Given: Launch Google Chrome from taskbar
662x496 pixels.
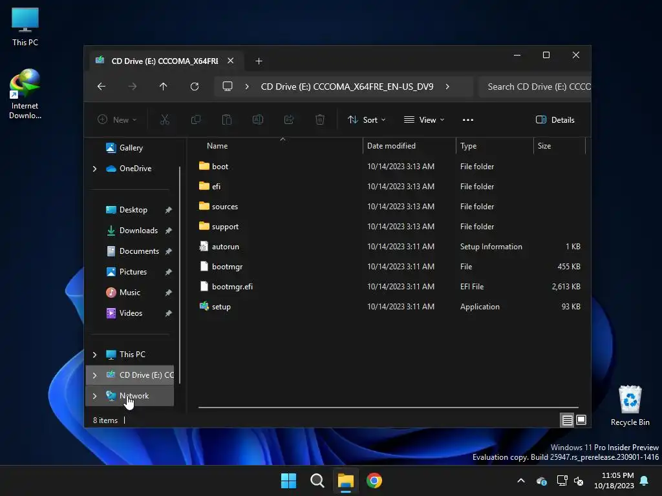Looking at the screenshot, I should (374, 480).
